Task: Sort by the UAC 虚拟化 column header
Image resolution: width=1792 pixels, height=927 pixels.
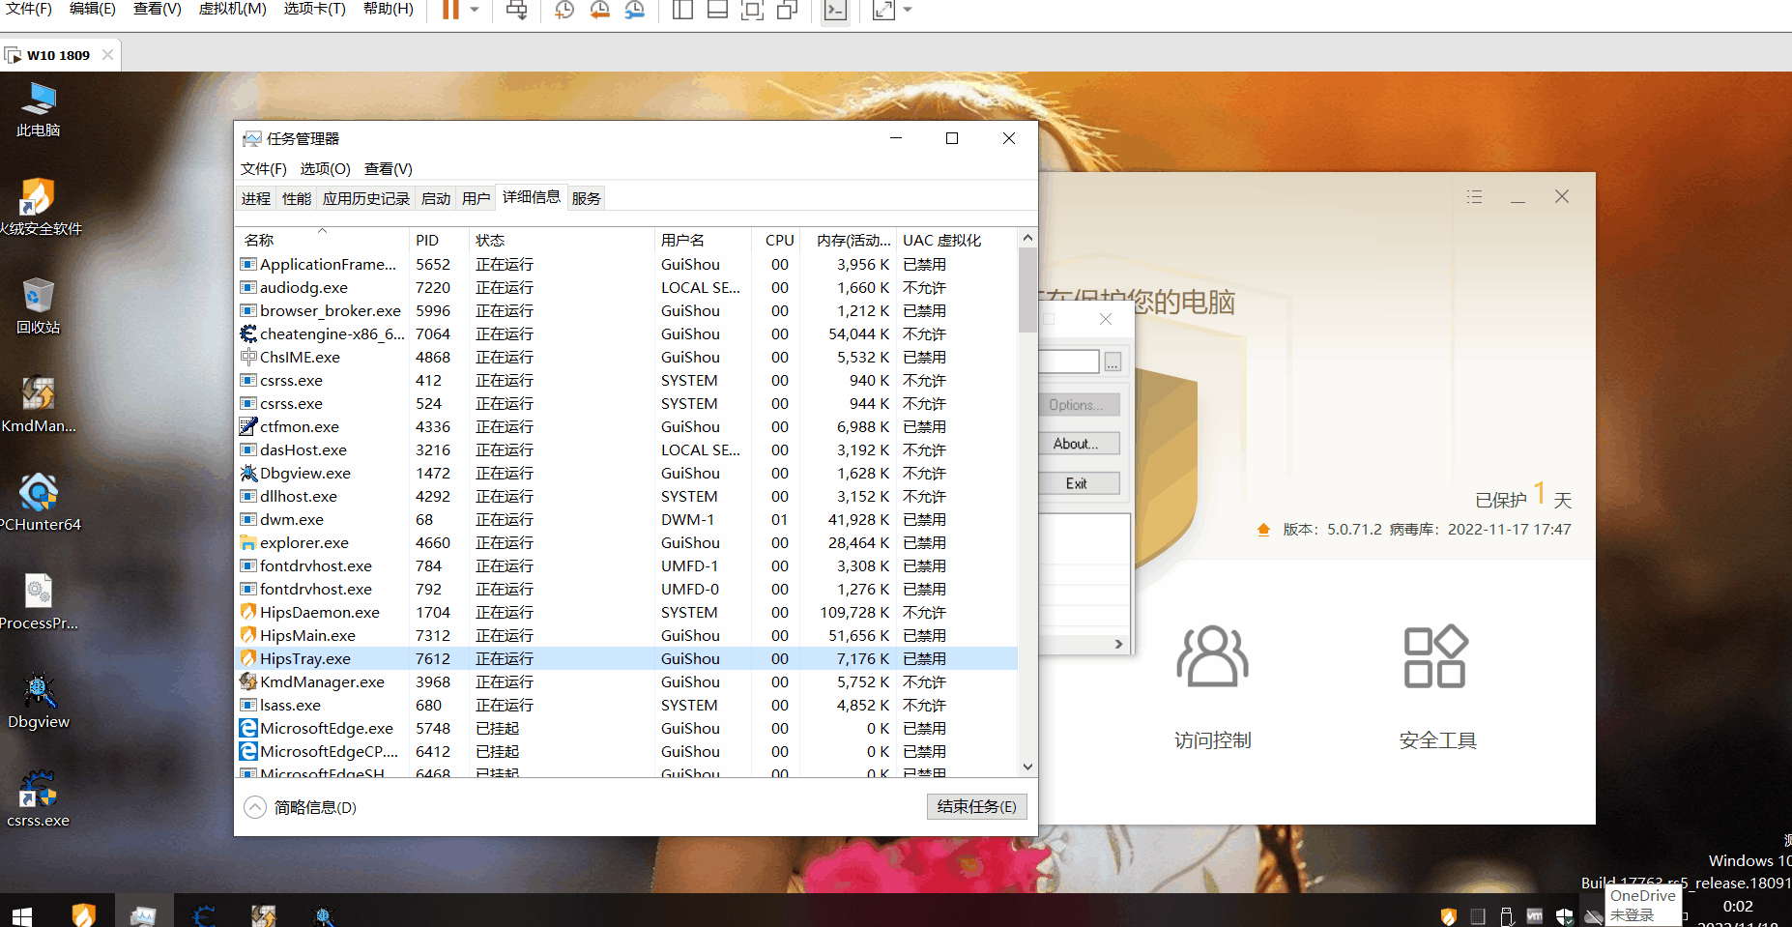Action: point(955,241)
